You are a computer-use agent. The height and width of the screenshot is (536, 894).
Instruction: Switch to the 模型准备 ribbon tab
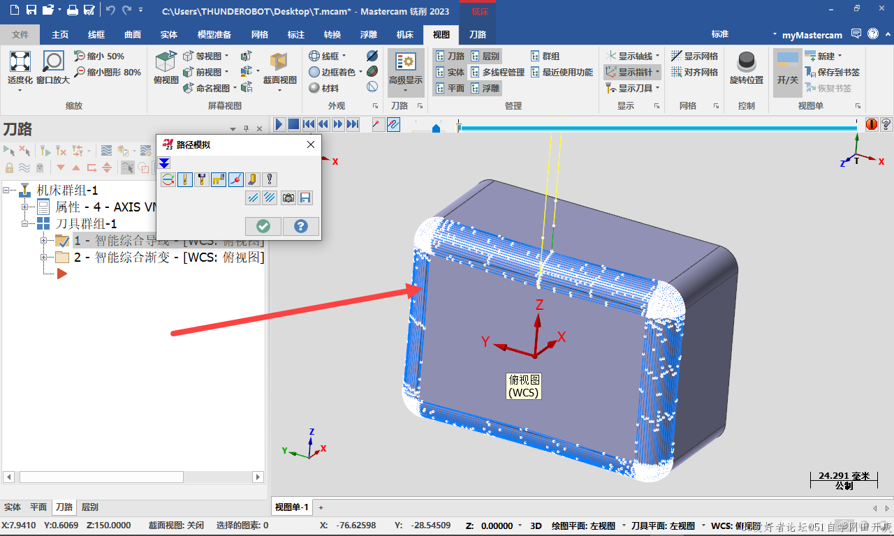[214, 34]
